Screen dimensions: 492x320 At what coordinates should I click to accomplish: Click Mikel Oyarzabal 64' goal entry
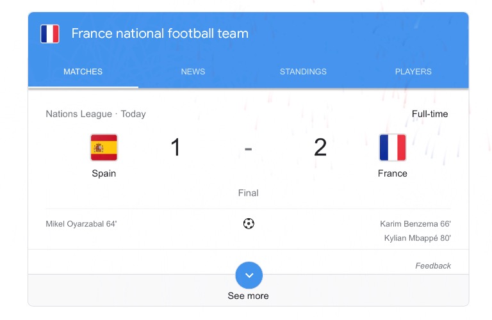[x=81, y=224]
